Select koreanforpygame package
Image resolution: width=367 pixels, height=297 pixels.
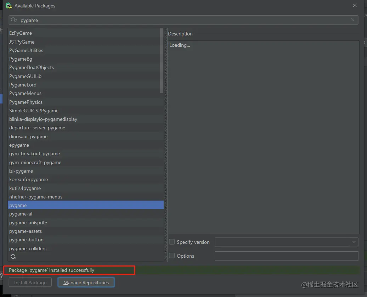pyautogui.click(x=86, y=179)
